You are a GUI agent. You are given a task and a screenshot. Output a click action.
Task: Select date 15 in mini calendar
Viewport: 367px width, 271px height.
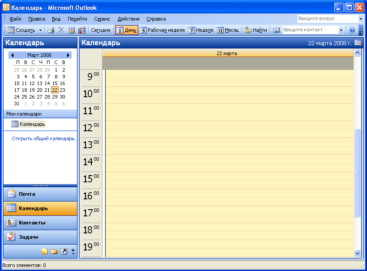click(55, 83)
